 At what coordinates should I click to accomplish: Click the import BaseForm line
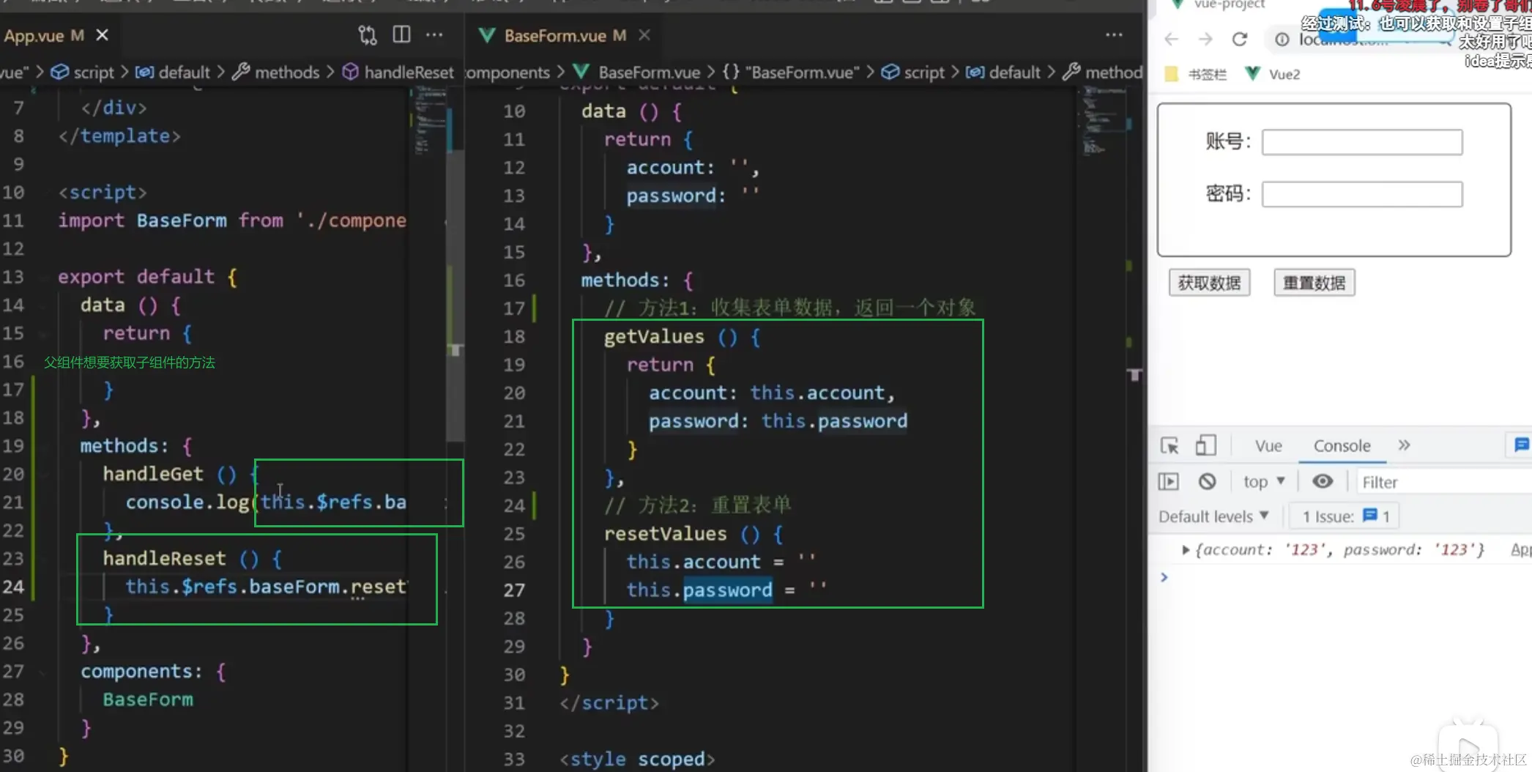coord(232,220)
